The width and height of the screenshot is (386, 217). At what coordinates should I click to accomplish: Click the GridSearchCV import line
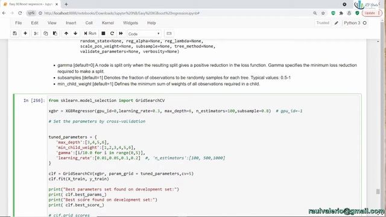coord(107,101)
